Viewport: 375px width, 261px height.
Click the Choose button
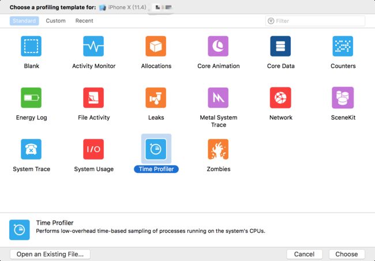pos(347,254)
